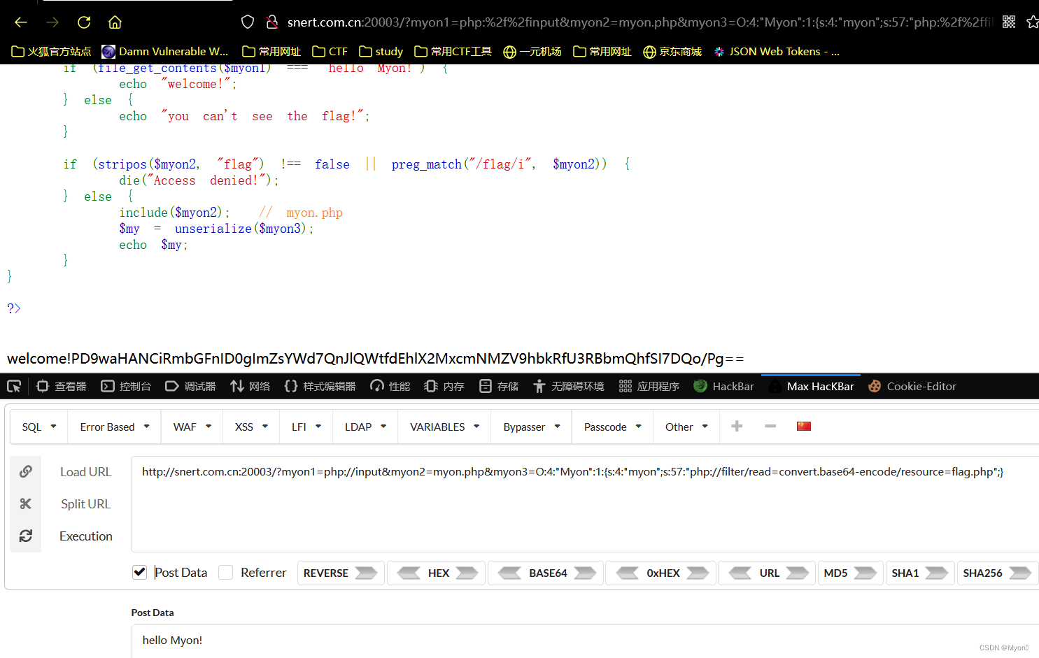1039x658 pixels.
Task: Switch to the 无障碍环境 accessibility tab
Action: click(568, 386)
